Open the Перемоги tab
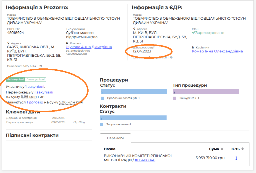Image resolution: width=256 pixels, height=173 pixels. 115,138
